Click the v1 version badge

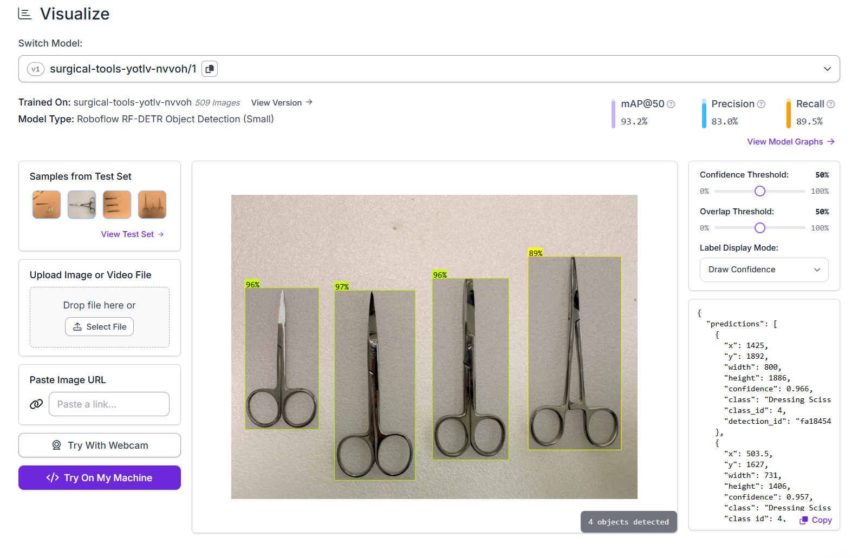tap(36, 69)
